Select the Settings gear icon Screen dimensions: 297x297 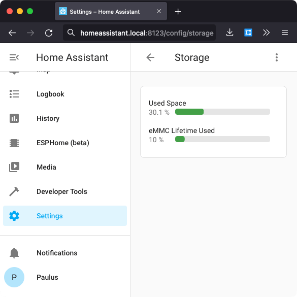pyautogui.click(x=14, y=216)
